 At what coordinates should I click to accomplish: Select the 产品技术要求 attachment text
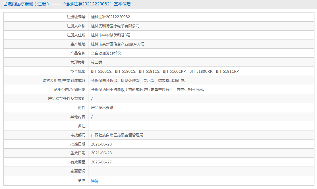(x=102, y=108)
